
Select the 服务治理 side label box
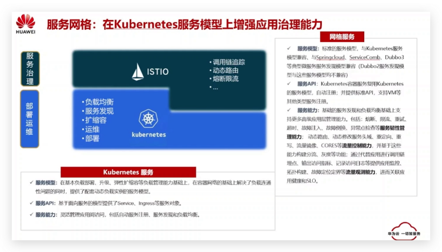[30, 69]
